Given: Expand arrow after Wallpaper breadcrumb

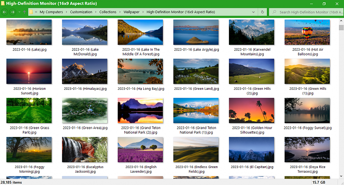Looking at the screenshot, I should [143, 12].
